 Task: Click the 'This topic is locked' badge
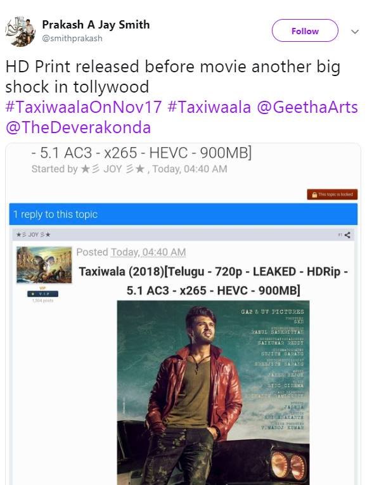(333, 195)
